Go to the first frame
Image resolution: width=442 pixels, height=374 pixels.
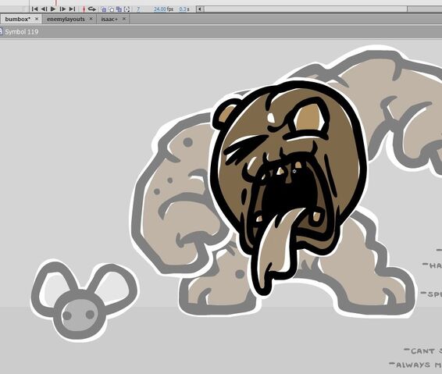coord(34,9)
